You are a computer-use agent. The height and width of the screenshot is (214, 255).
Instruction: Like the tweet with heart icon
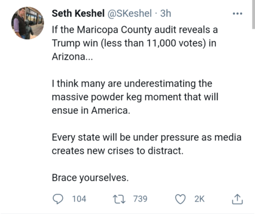[x=180, y=199]
